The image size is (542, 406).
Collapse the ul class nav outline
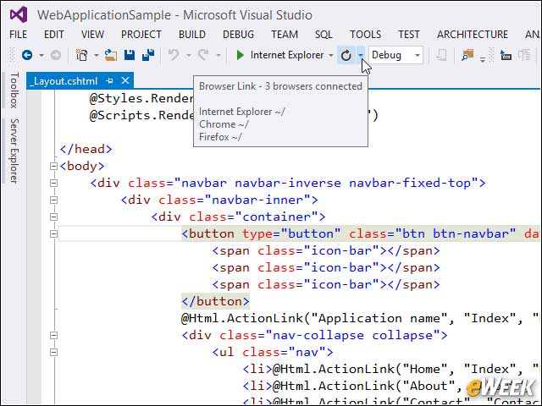click(x=53, y=352)
